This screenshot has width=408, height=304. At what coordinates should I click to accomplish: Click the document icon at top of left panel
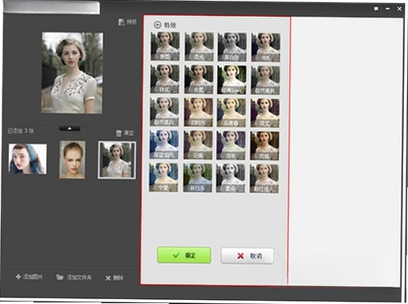click(122, 22)
